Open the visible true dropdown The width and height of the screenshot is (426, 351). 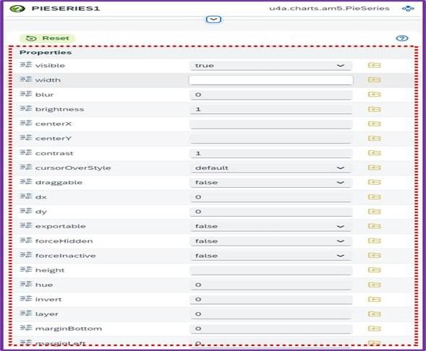(x=271, y=66)
